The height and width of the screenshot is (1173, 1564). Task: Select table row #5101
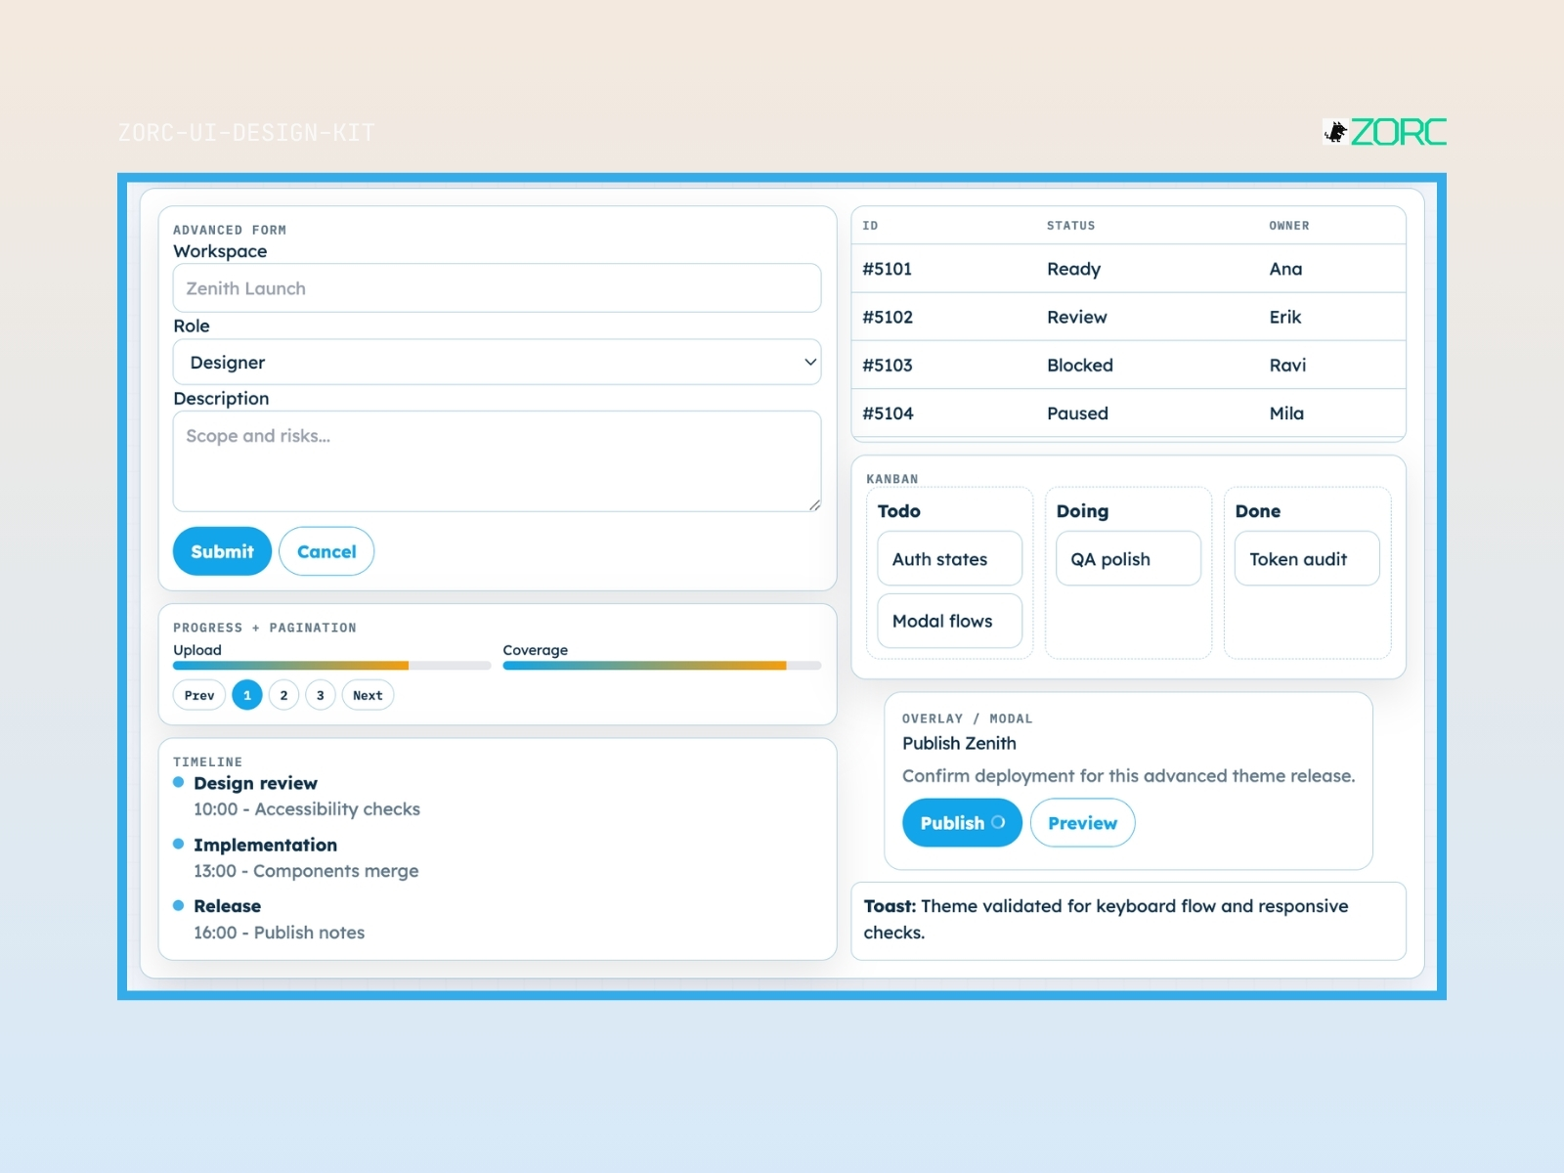point(1128,269)
